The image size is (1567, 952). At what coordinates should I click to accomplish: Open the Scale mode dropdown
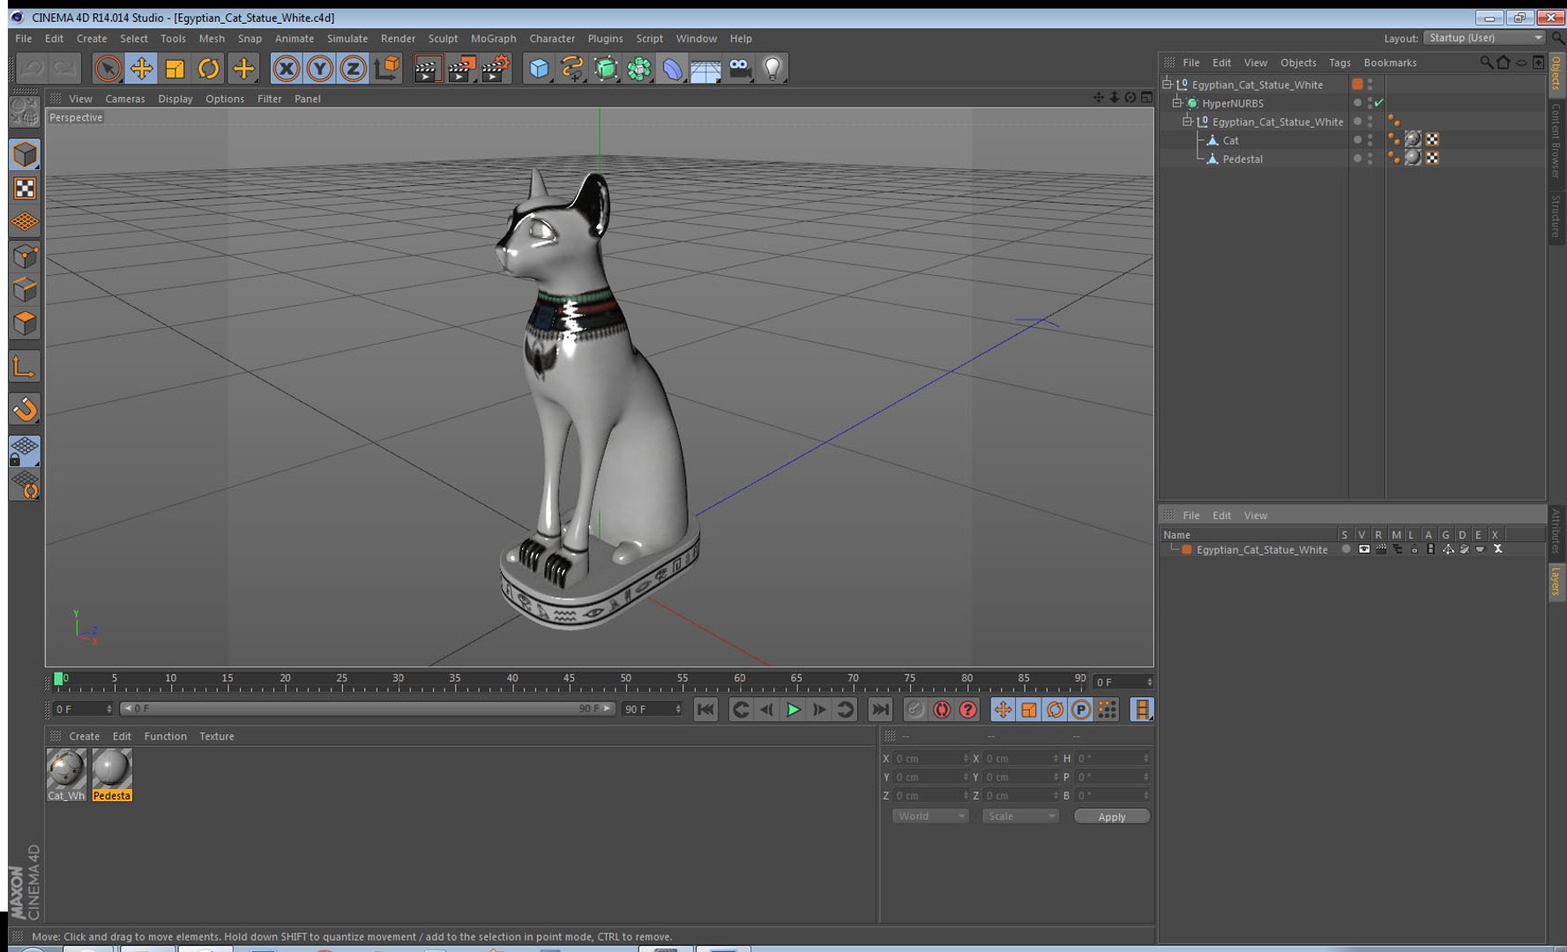[x=1019, y=816]
